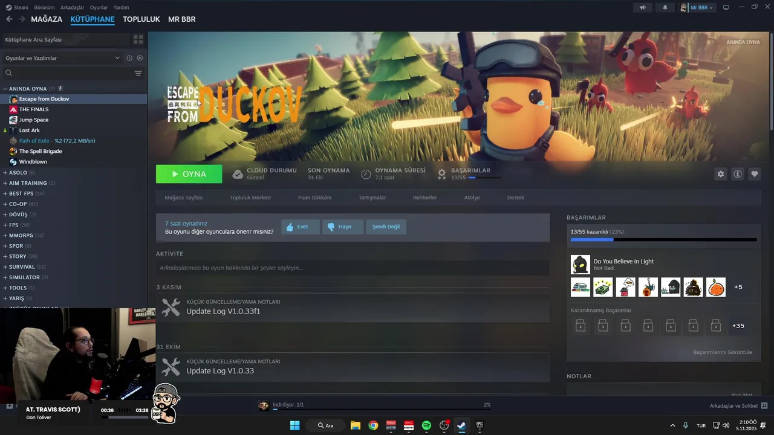Click the forward navigation arrow
This screenshot has height=435, width=774.
[x=22, y=19]
